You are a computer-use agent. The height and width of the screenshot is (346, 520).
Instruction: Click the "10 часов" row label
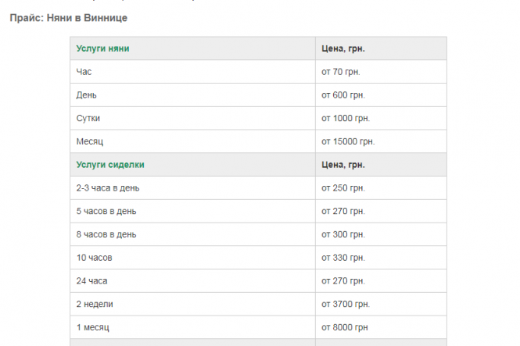tap(95, 257)
